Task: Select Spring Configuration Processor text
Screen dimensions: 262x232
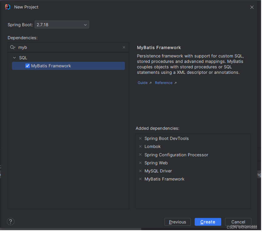Action: (176, 155)
